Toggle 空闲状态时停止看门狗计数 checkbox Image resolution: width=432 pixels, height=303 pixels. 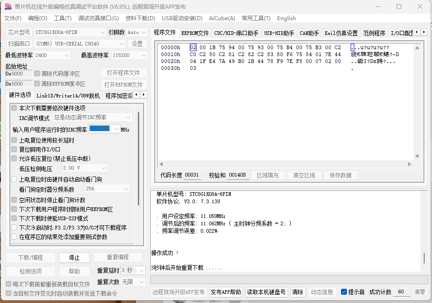[x=14, y=200]
